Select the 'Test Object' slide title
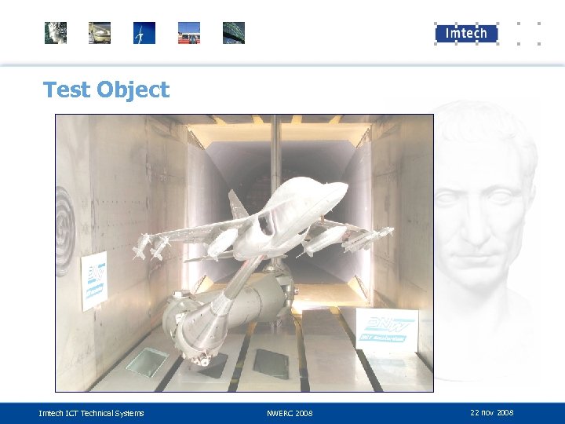Viewport: 565px width, 424px height. point(106,90)
